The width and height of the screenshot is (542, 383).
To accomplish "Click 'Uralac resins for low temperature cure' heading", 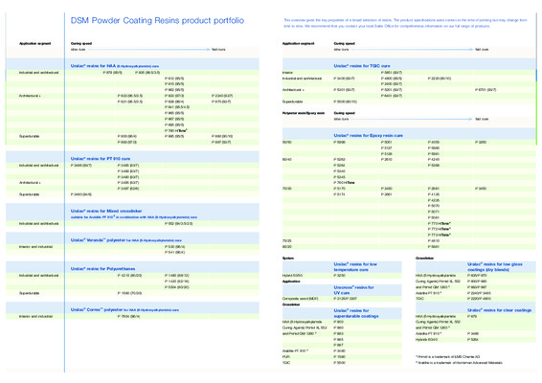I will [355, 267].
